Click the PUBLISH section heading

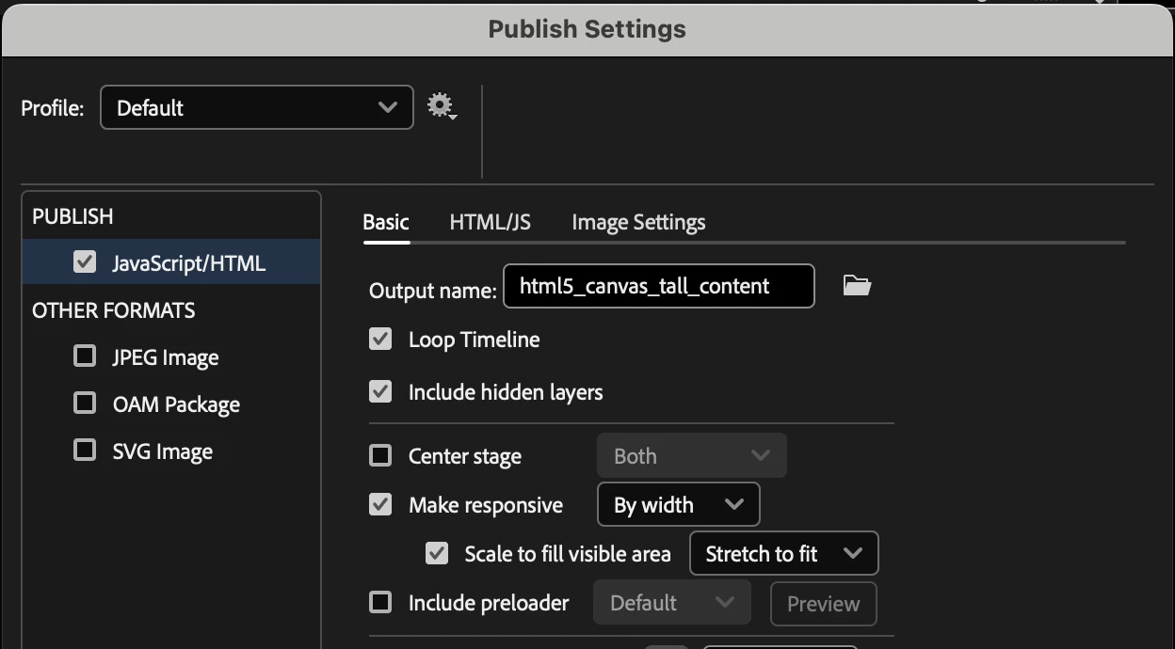(x=72, y=216)
